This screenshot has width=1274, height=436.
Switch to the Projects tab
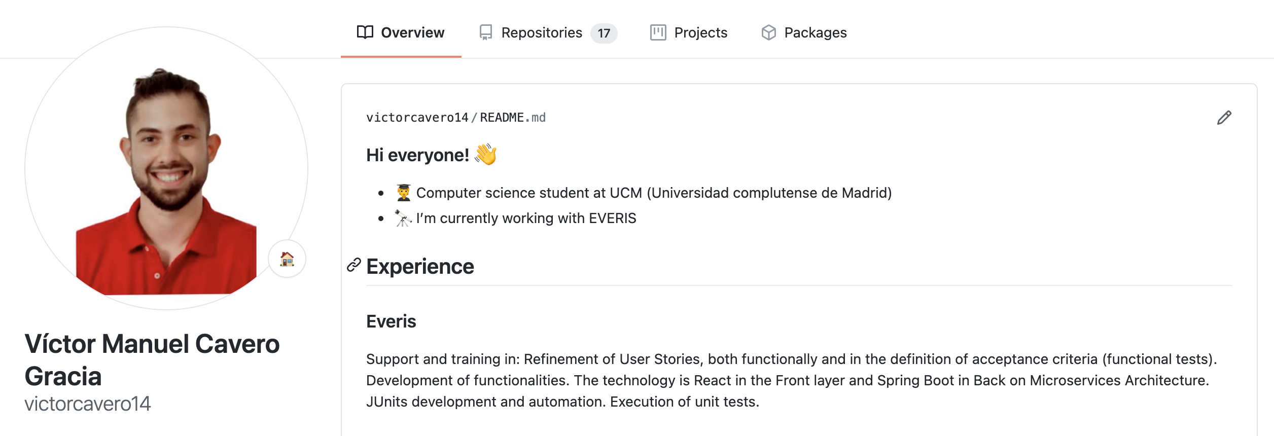click(689, 32)
